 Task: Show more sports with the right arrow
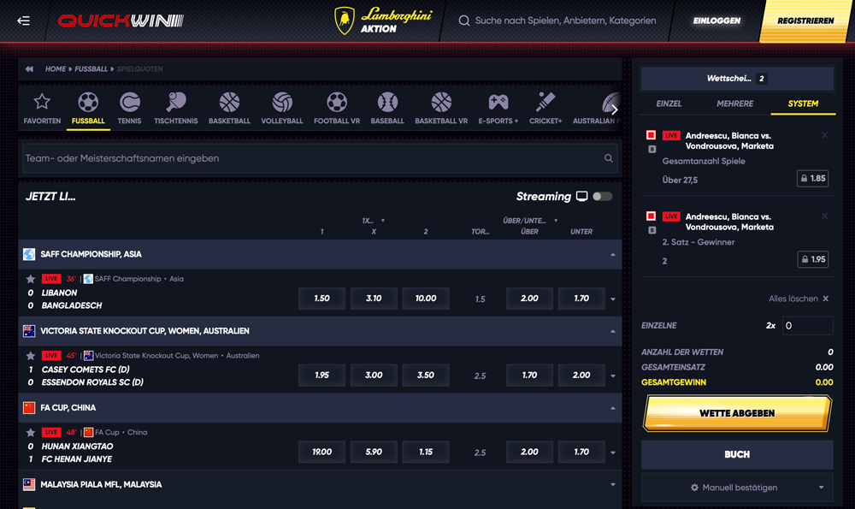point(615,109)
